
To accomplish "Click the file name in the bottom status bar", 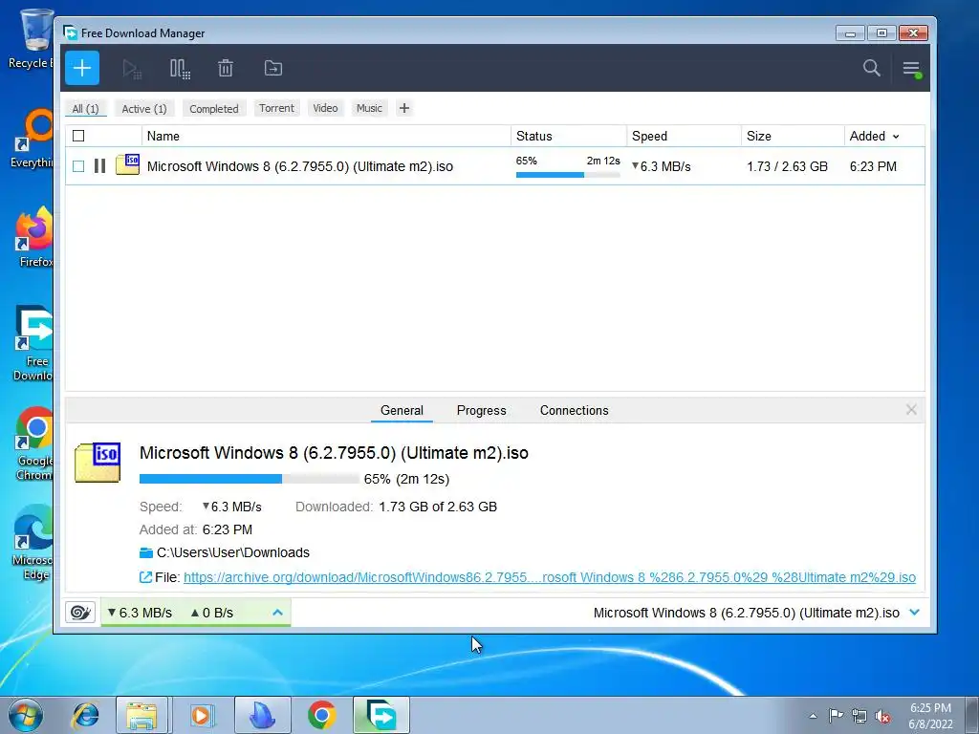I will coord(746,613).
